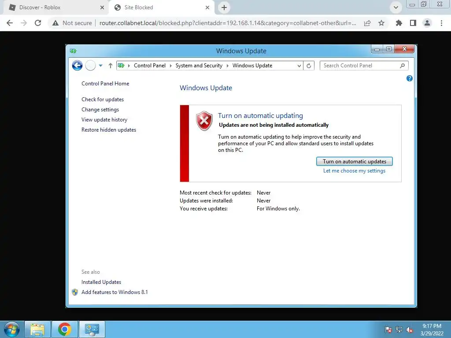Close the Site Blocked tab
Viewport: 451px width, 338px height.
pos(207,7)
